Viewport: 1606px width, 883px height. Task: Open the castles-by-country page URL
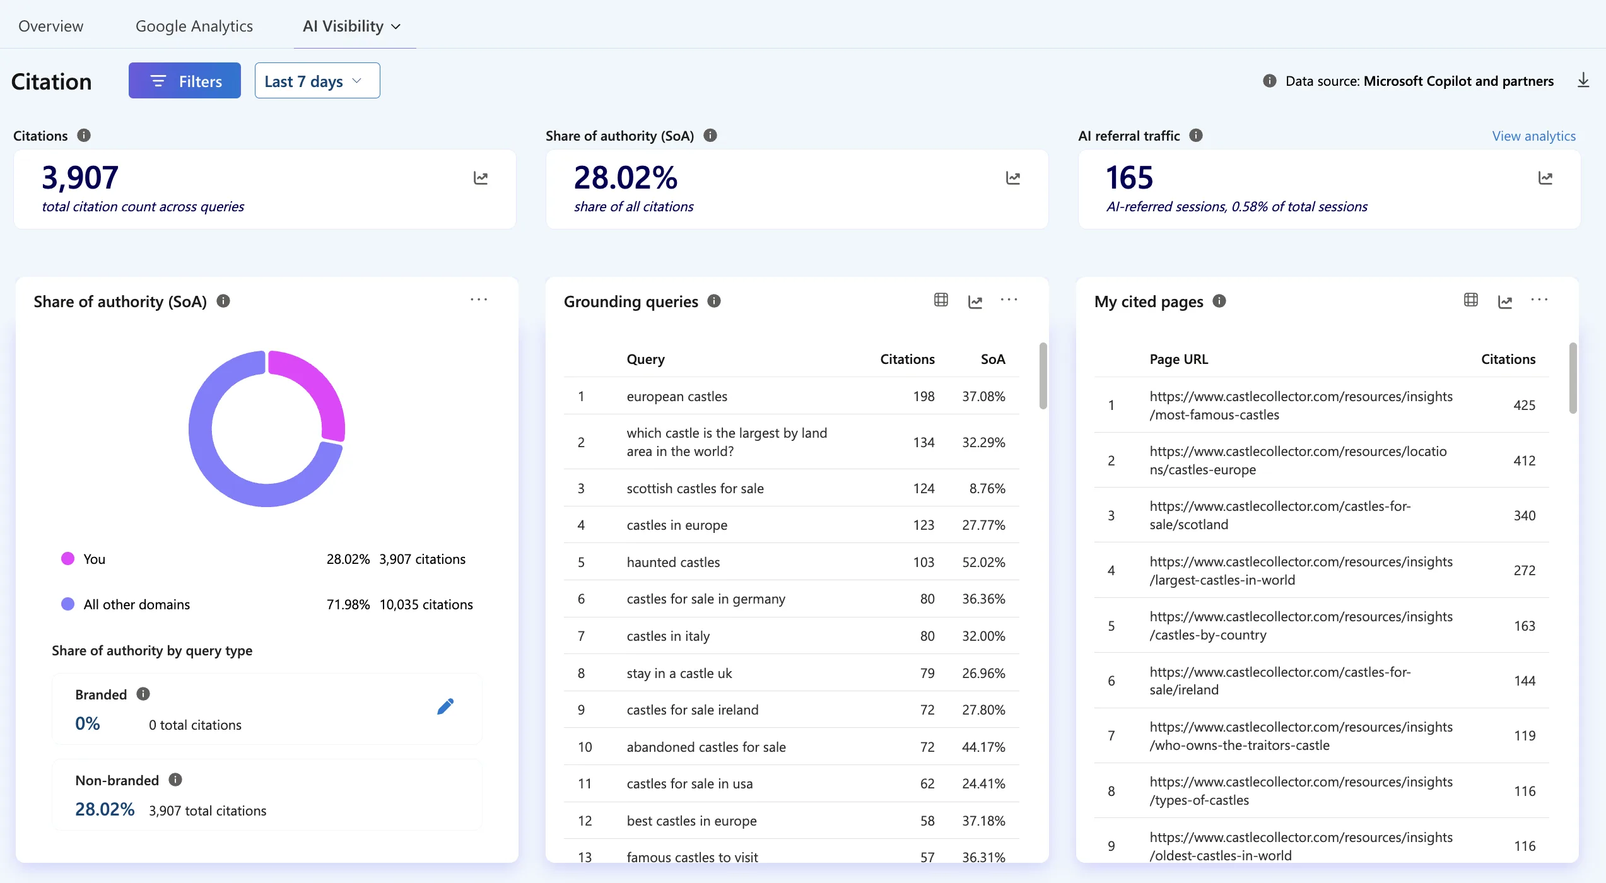pyautogui.click(x=1301, y=626)
